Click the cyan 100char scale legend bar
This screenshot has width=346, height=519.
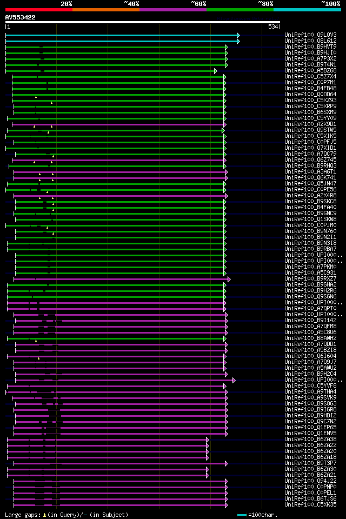242,515
